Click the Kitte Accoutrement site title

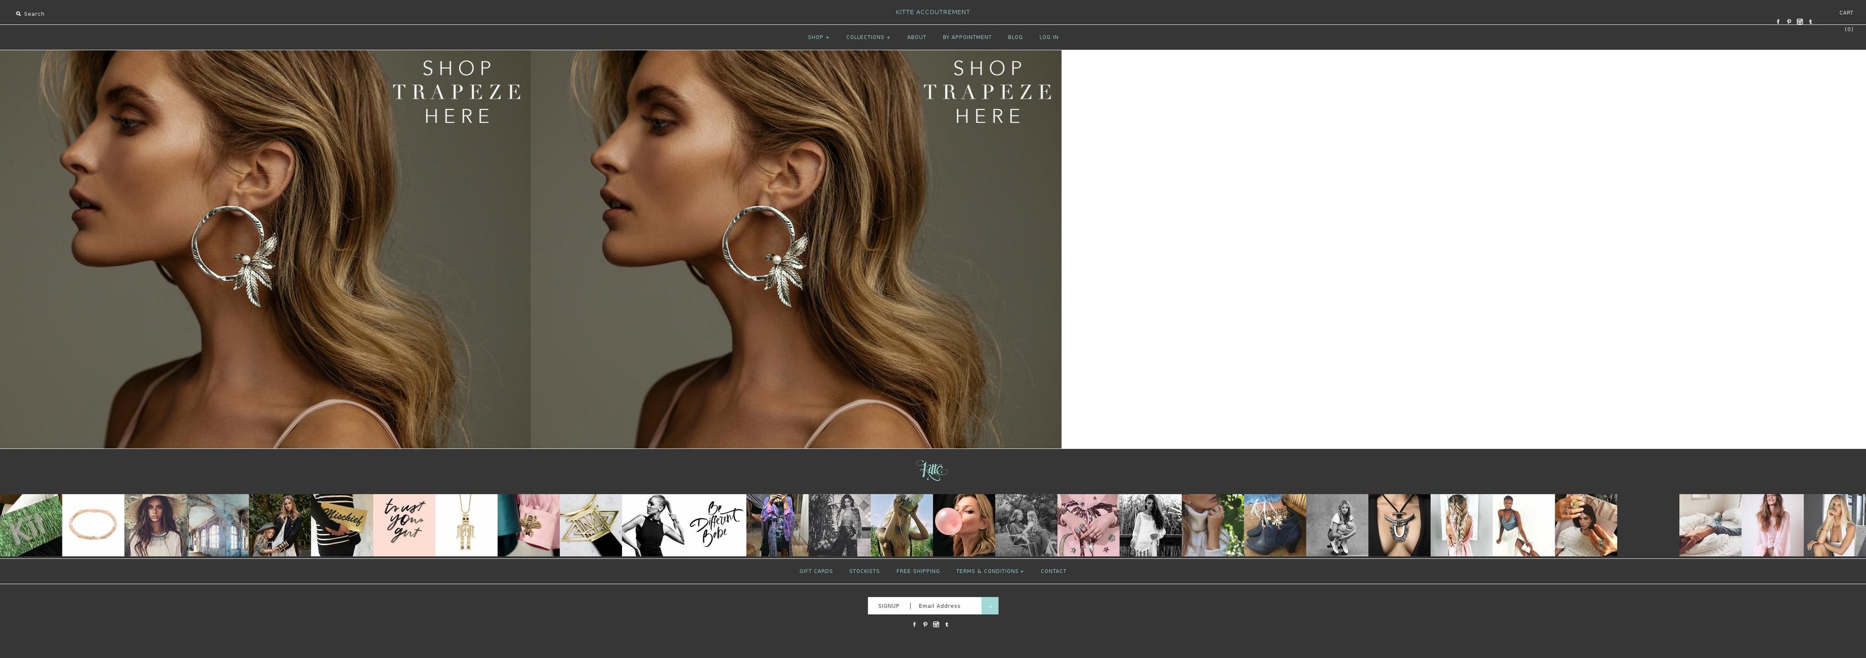click(x=932, y=12)
